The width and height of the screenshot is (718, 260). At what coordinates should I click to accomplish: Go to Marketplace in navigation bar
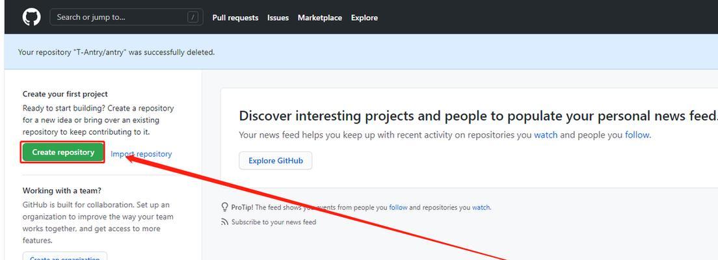click(x=319, y=18)
